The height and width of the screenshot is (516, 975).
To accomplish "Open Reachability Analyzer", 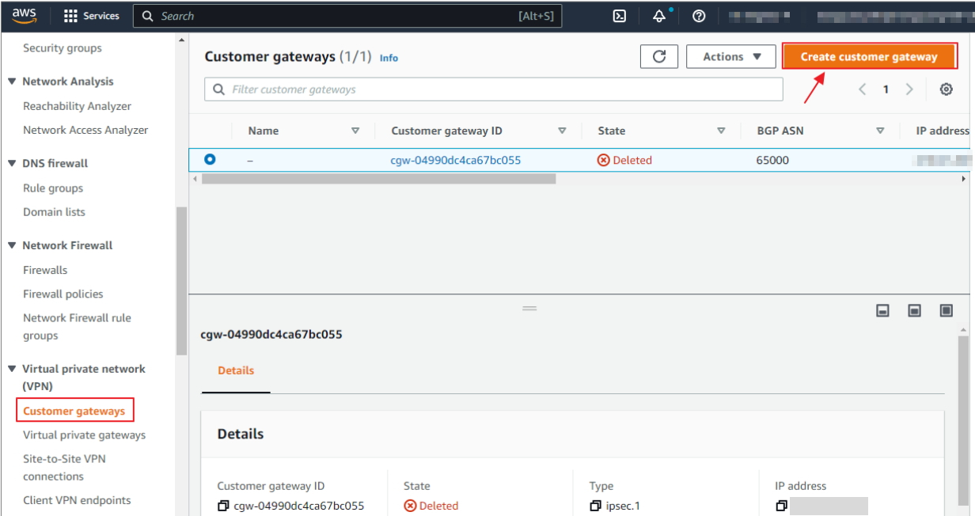I will [78, 106].
